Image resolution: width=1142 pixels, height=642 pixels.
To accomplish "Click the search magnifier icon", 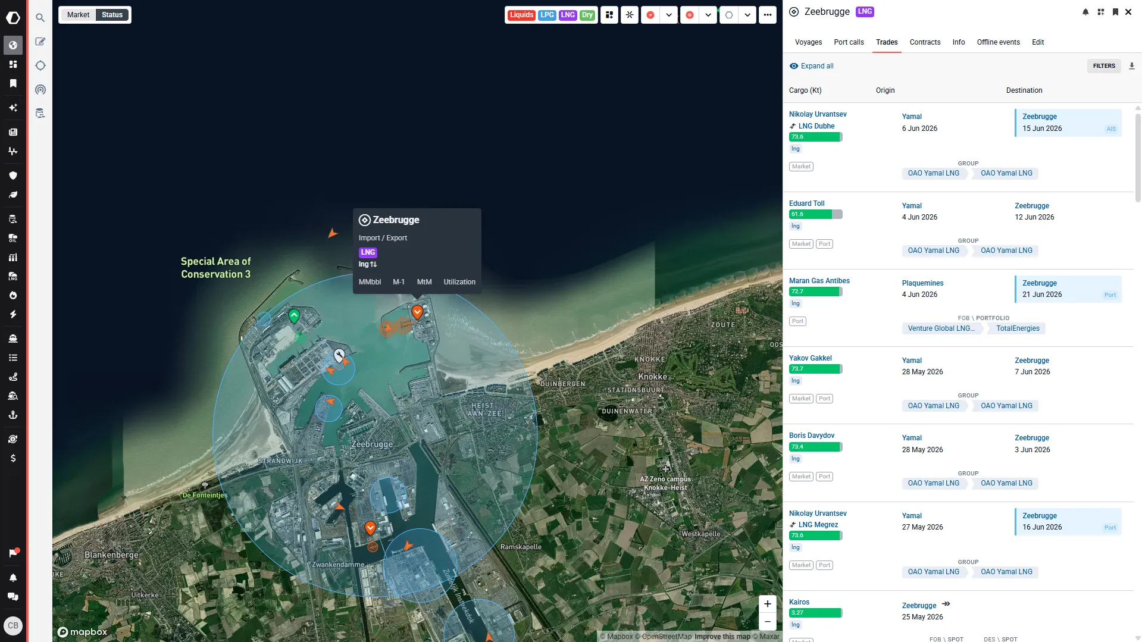I will (x=40, y=18).
